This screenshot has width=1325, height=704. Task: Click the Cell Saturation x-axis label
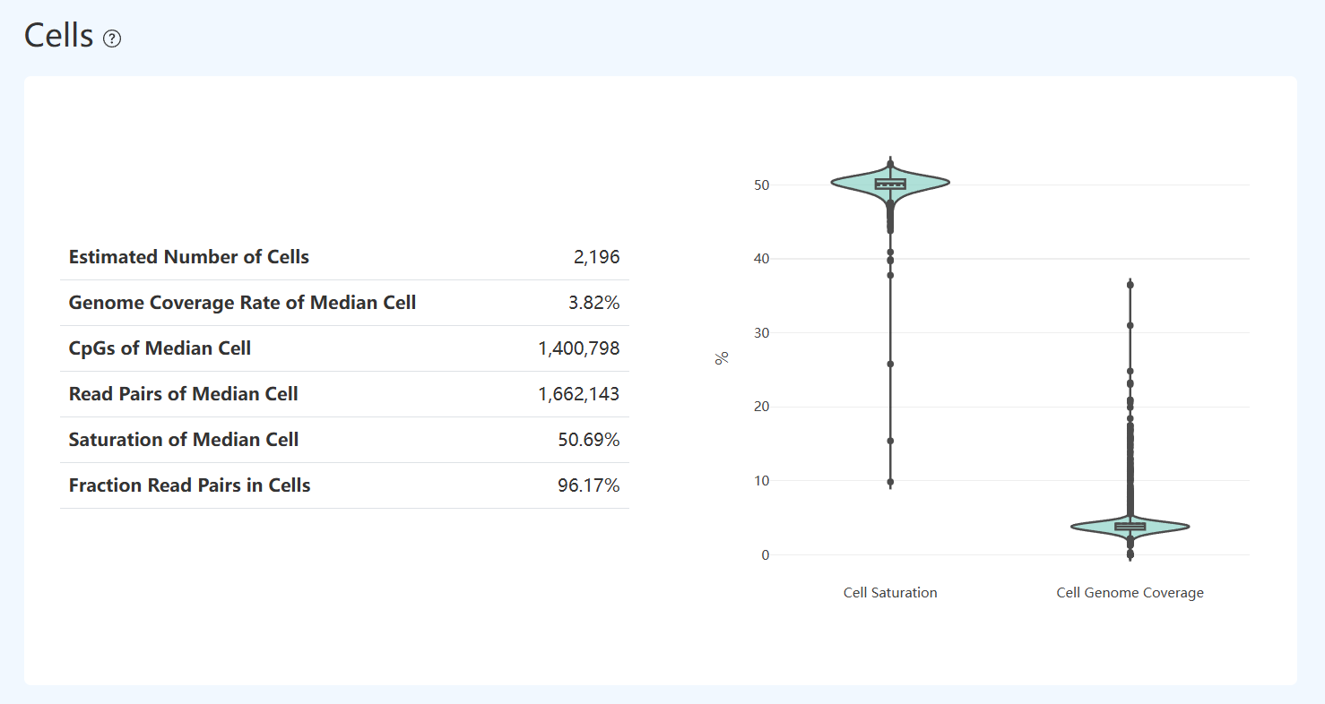click(890, 593)
